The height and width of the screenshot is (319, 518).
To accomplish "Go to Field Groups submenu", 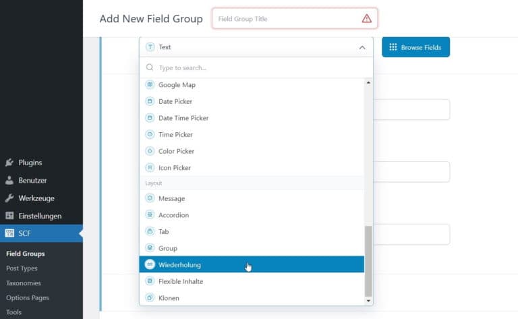I will 26,254.
